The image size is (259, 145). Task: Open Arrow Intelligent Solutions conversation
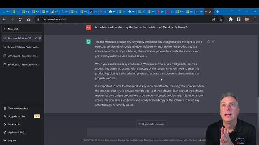click(x=22, y=47)
